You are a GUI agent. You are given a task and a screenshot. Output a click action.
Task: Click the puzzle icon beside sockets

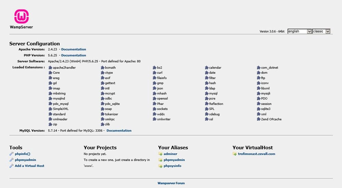(155, 109)
